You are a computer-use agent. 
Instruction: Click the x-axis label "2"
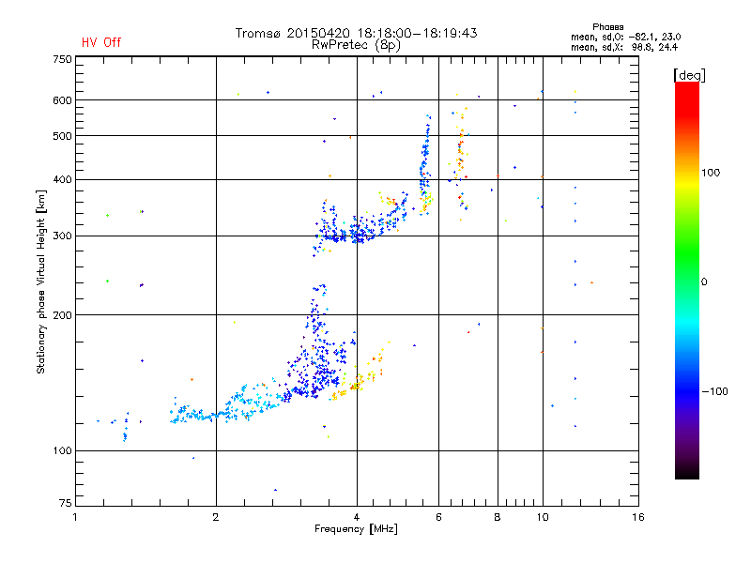[216, 517]
